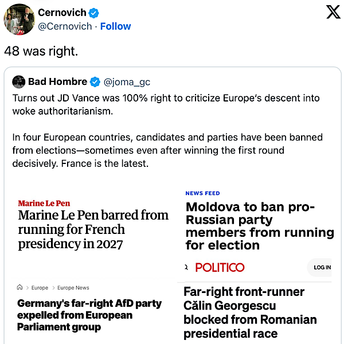Select the Europe breadcrumb item
The height and width of the screenshot is (344, 344).
pos(40,288)
